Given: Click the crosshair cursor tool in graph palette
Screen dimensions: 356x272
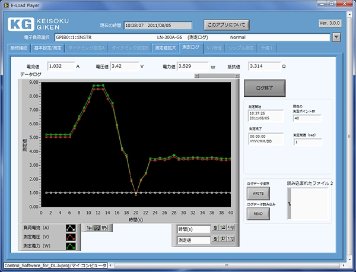Looking at the screenshot, I should (x=88, y=228).
